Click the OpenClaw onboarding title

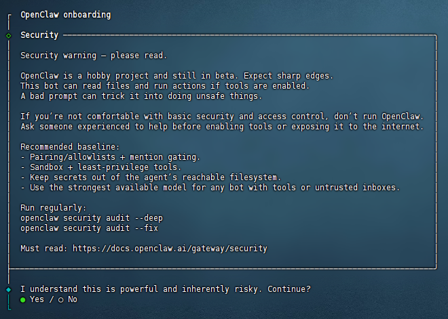[x=65, y=14]
